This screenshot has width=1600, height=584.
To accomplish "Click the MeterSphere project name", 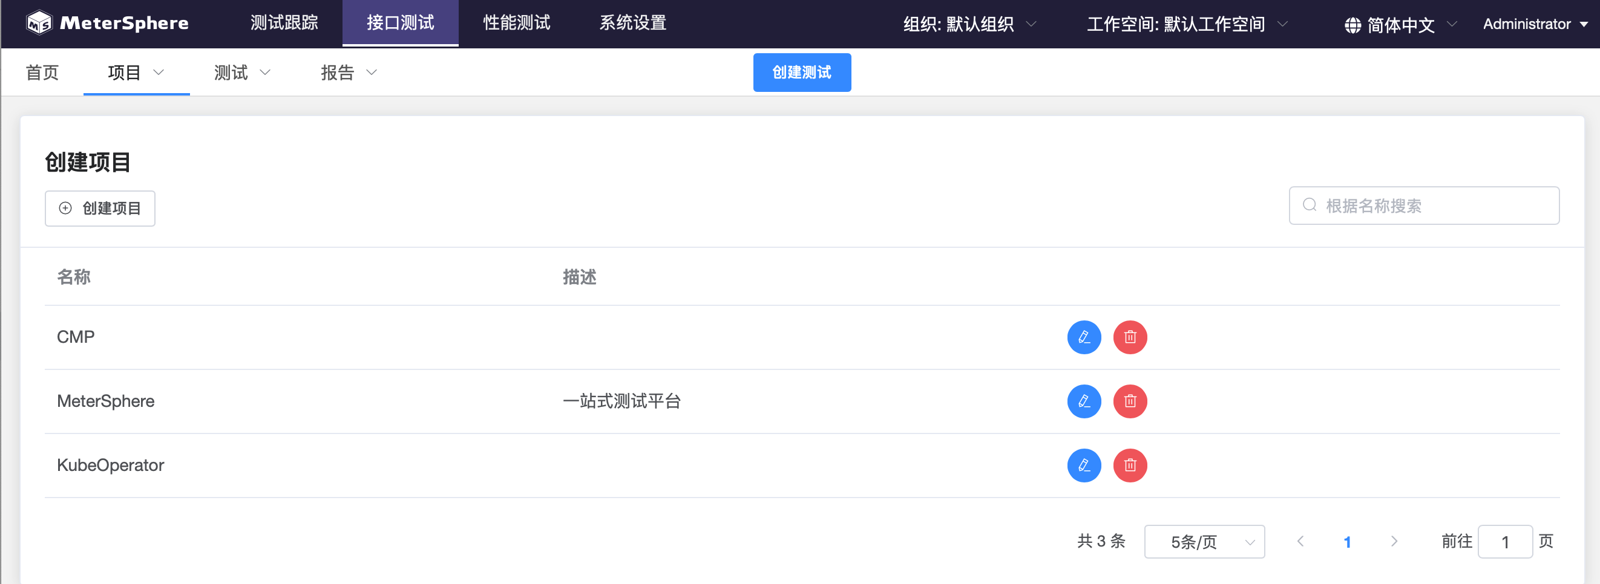I will [x=105, y=401].
